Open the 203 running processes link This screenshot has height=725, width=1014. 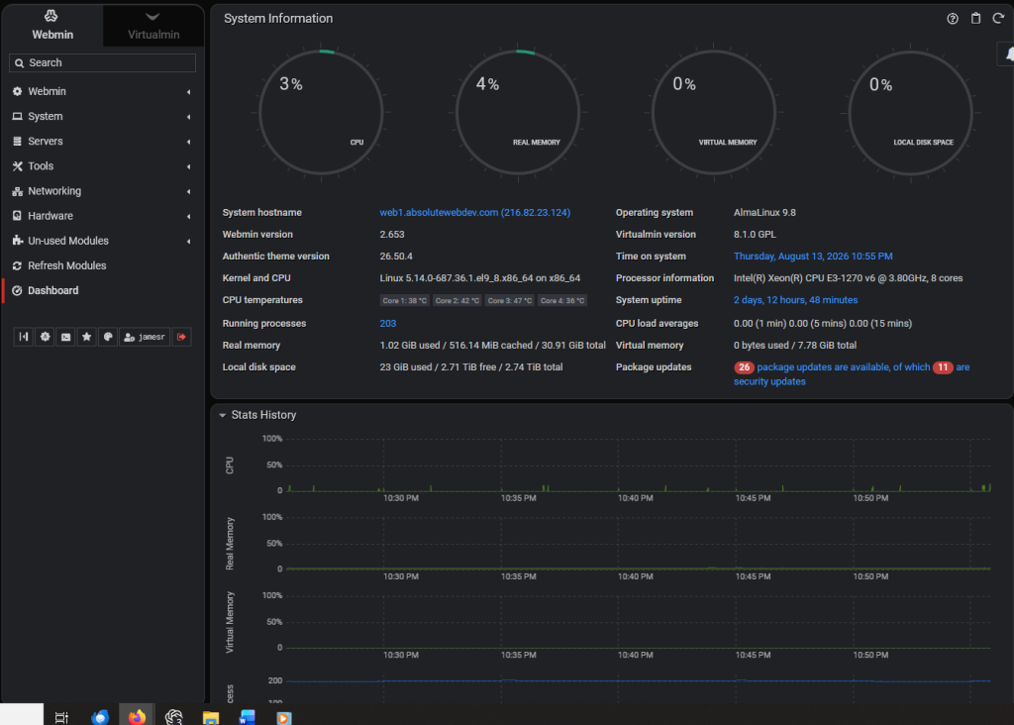coord(387,323)
